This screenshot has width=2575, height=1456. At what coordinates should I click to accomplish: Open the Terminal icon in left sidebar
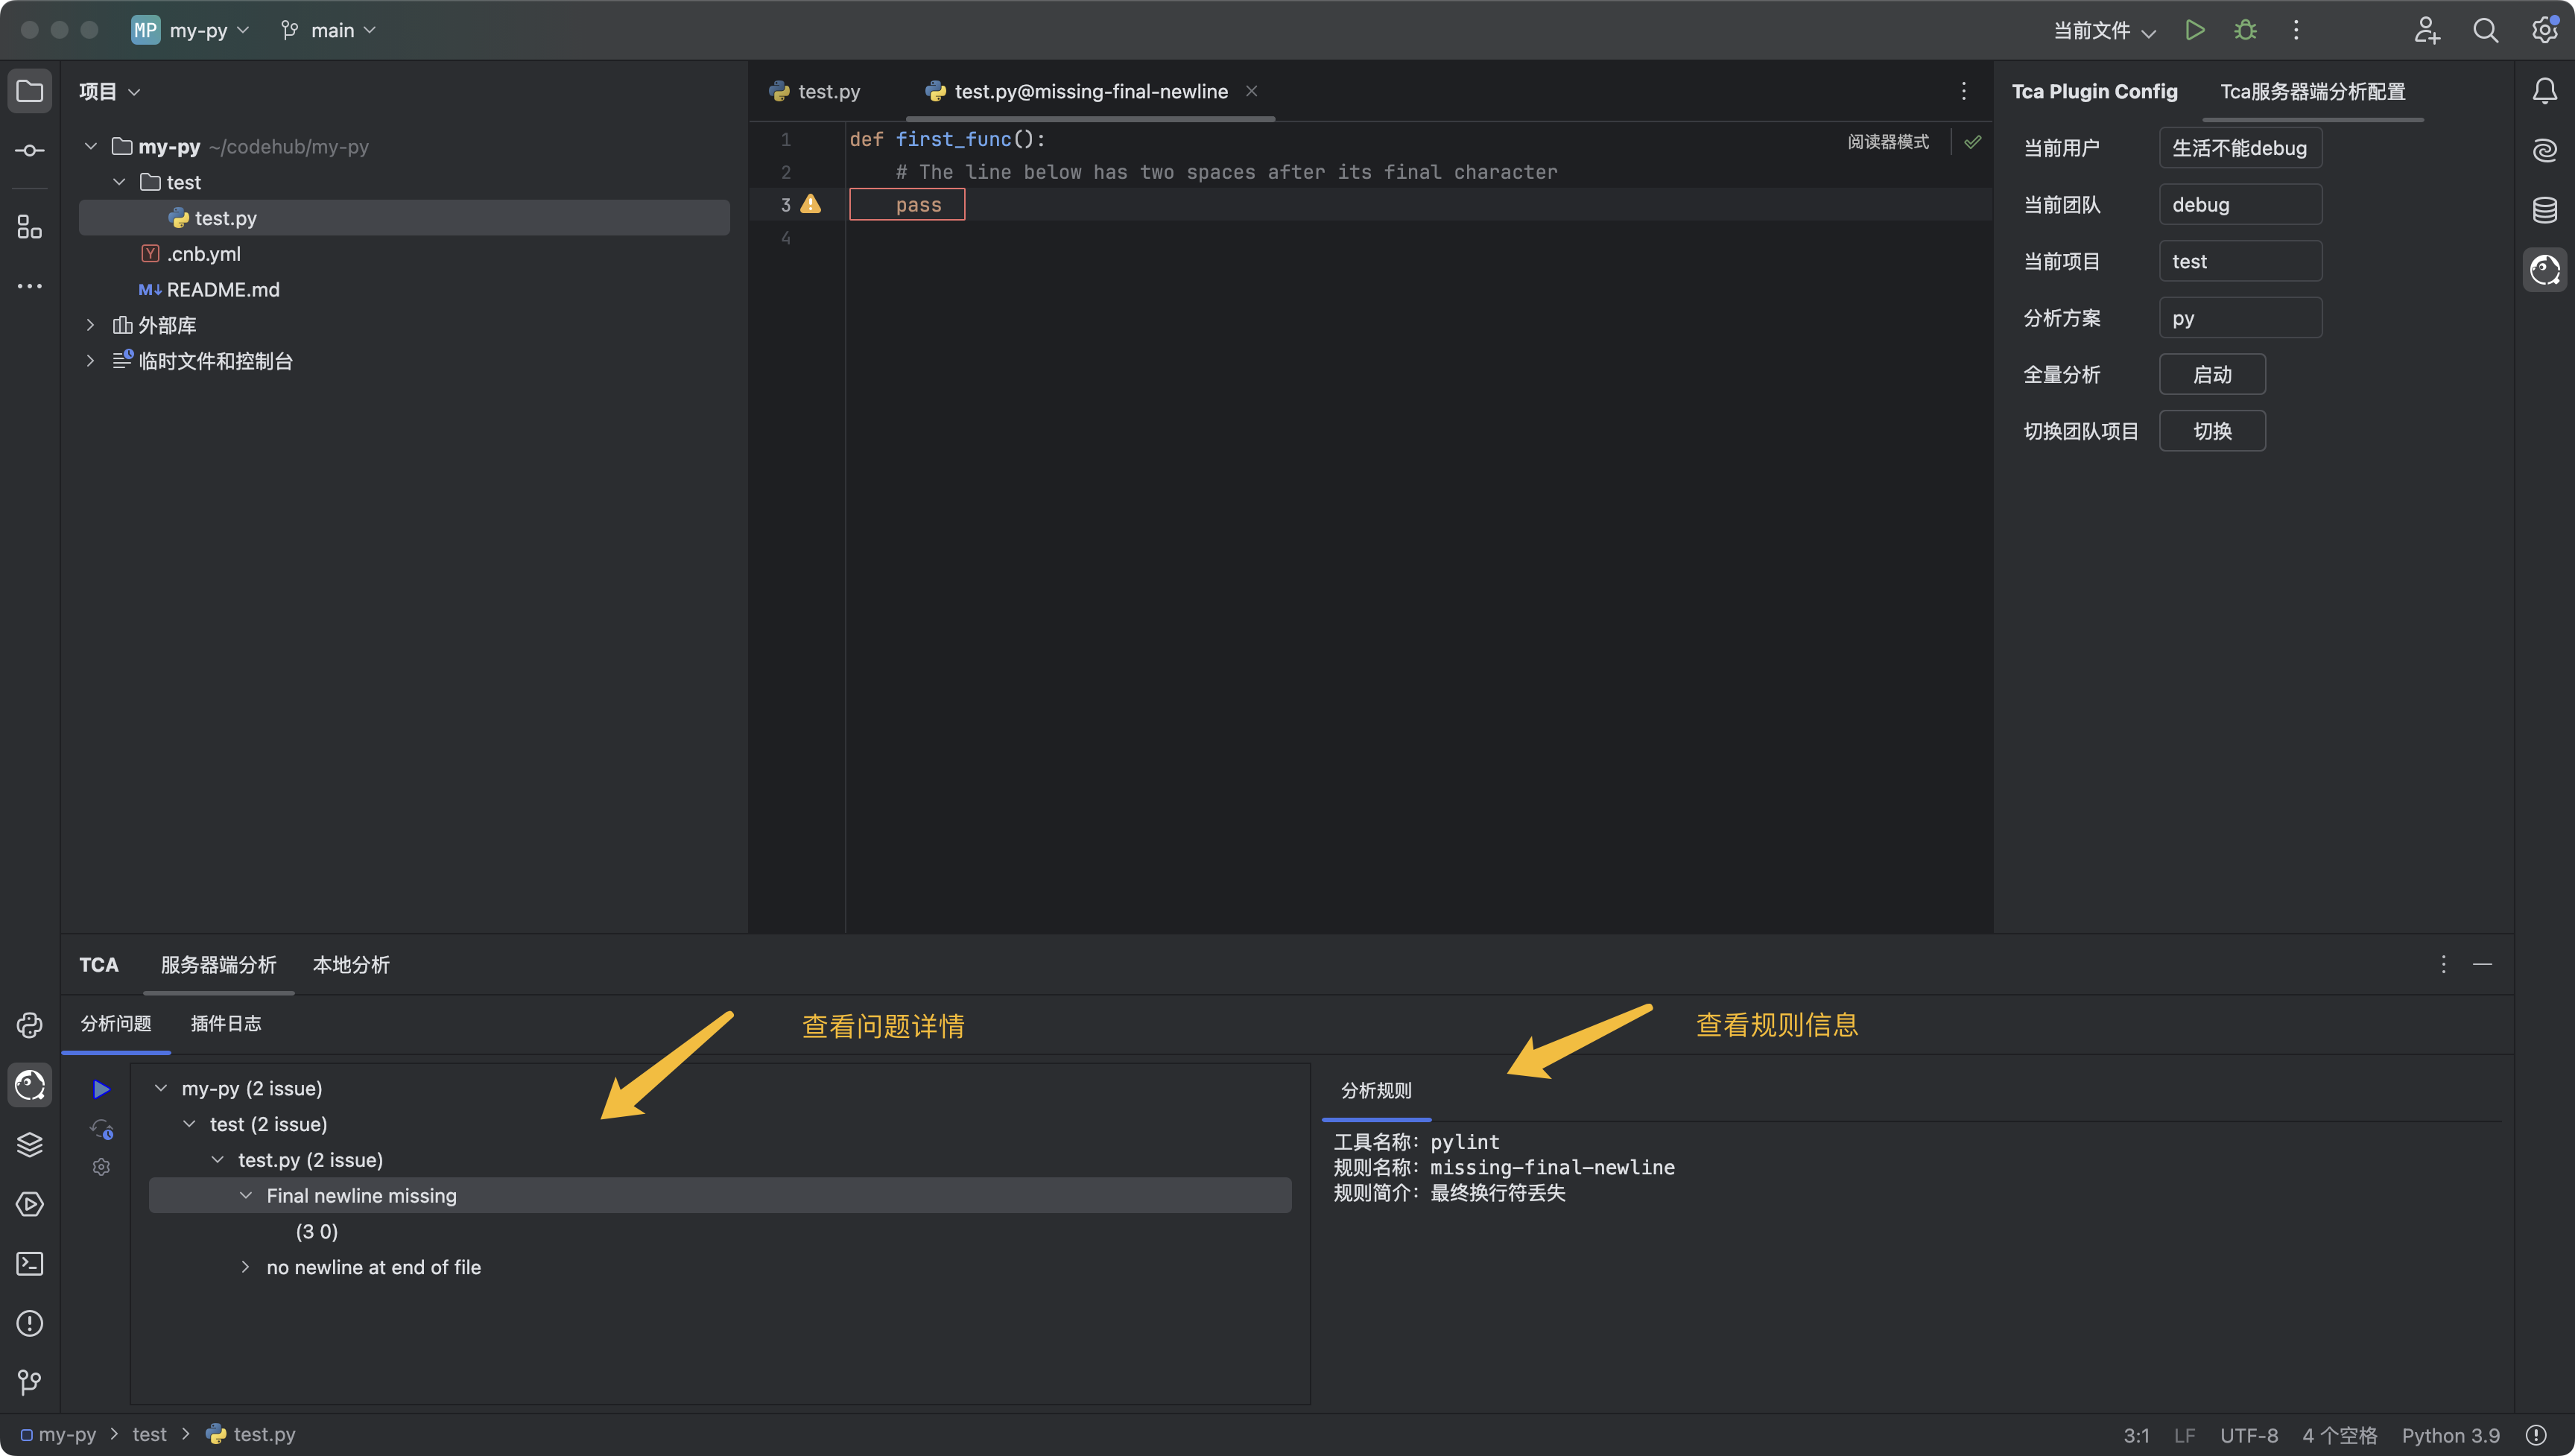[30, 1264]
